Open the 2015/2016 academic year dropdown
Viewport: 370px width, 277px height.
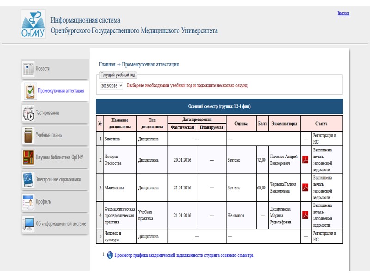(x=111, y=86)
